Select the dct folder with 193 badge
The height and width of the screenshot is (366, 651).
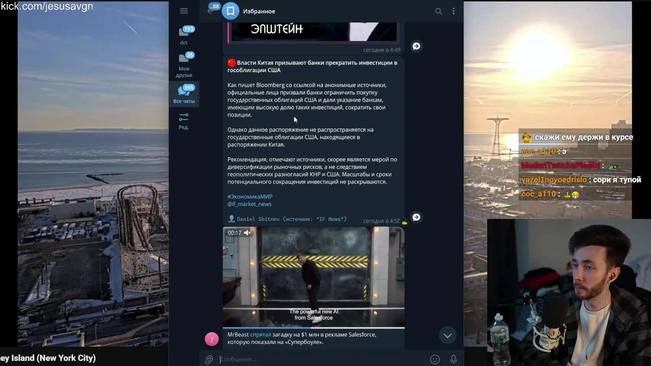(x=184, y=36)
